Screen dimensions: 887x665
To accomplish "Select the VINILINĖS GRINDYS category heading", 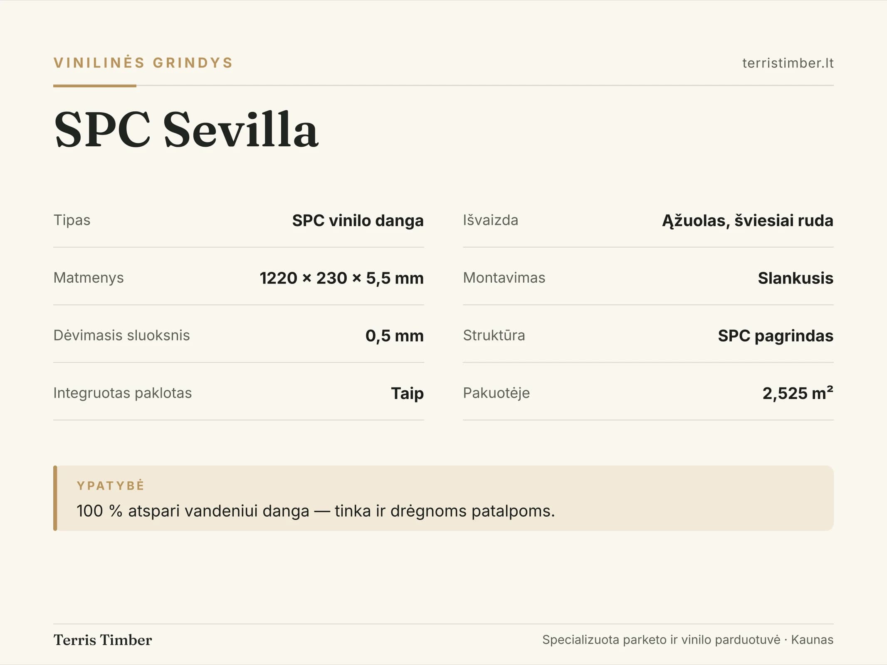I will coord(143,63).
